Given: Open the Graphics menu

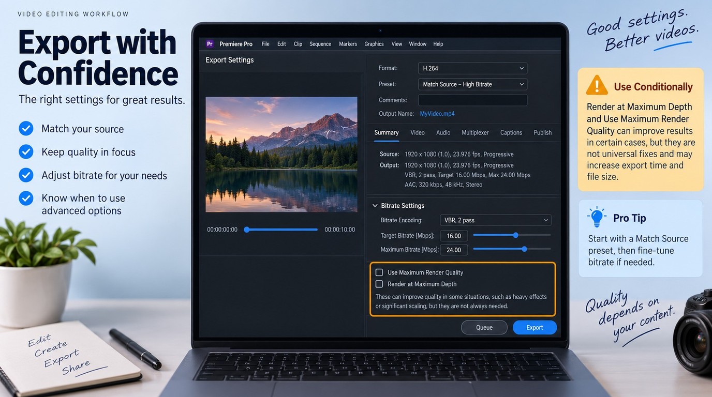Looking at the screenshot, I should [374, 44].
